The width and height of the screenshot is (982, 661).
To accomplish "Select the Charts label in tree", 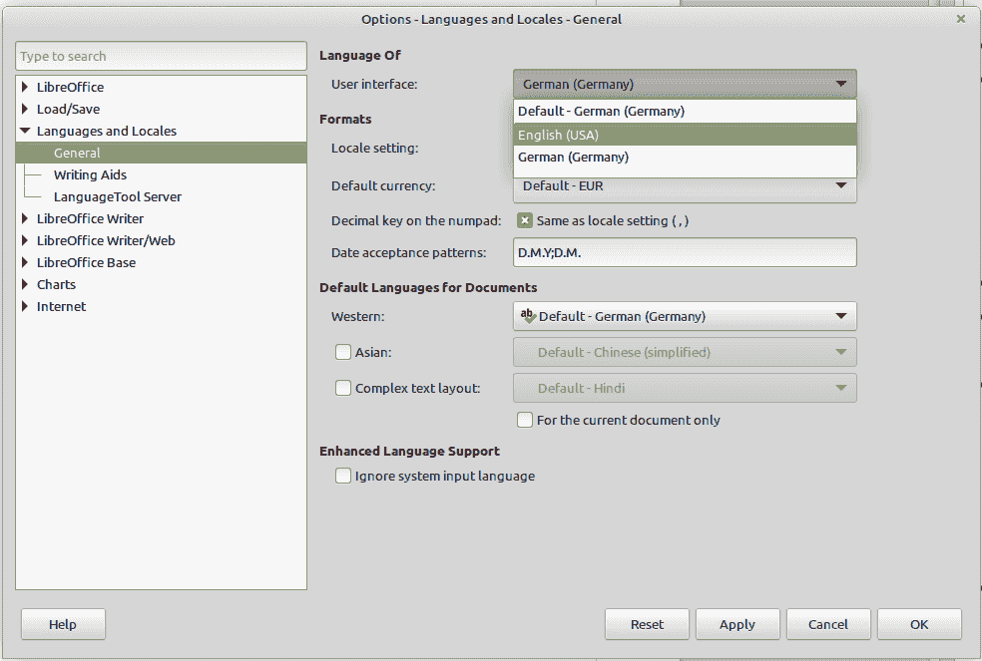I will coord(56,284).
